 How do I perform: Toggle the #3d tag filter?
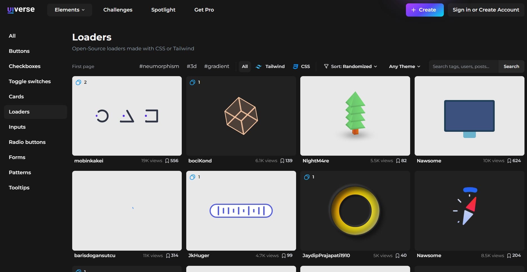[x=192, y=66]
